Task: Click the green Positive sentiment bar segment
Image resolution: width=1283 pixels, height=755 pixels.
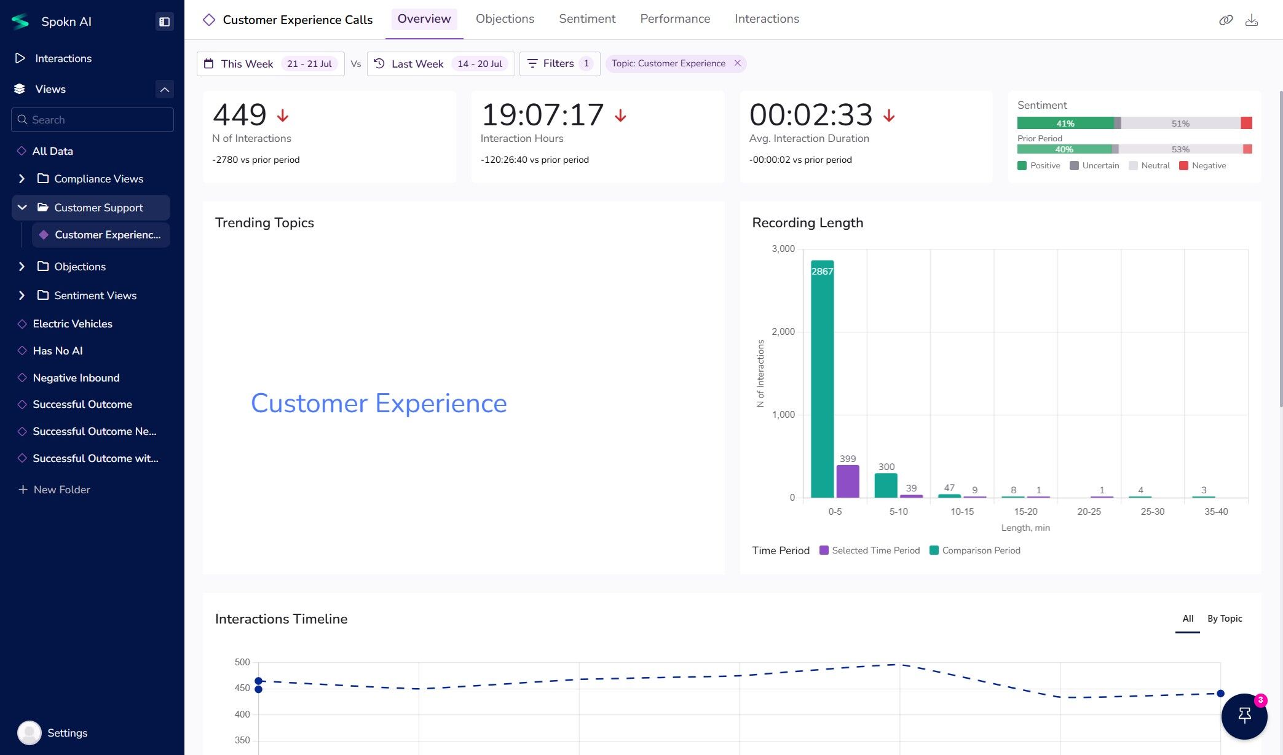Action: pyautogui.click(x=1065, y=123)
